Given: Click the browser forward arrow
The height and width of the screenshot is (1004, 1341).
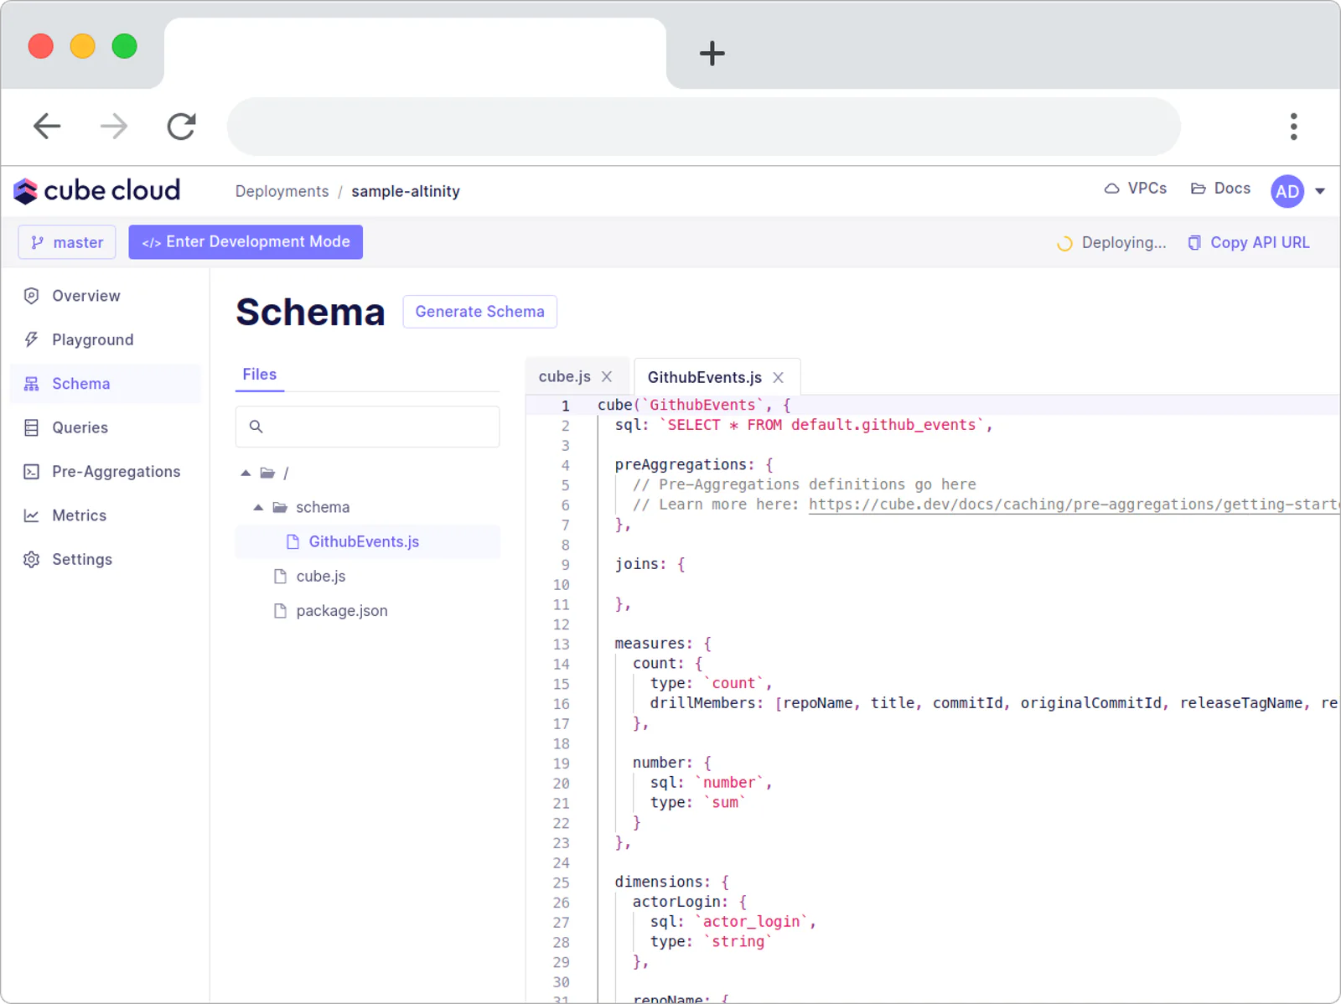Looking at the screenshot, I should tap(114, 127).
